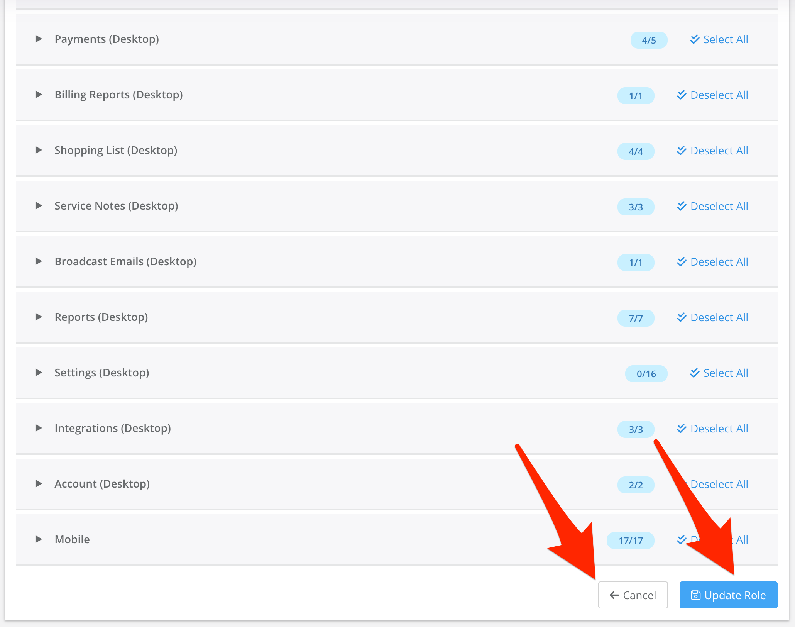The height and width of the screenshot is (627, 795).
Task: Click Select All for Settings (Desktop)
Action: [x=725, y=373]
